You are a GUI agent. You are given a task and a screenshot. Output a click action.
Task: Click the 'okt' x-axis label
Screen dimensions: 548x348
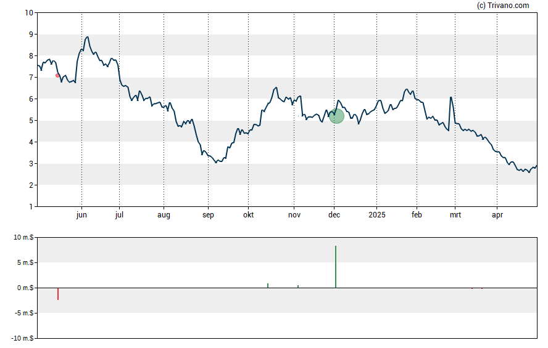(x=249, y=215)
